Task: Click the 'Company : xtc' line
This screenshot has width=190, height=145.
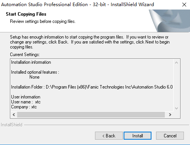Action: (24, 107)
